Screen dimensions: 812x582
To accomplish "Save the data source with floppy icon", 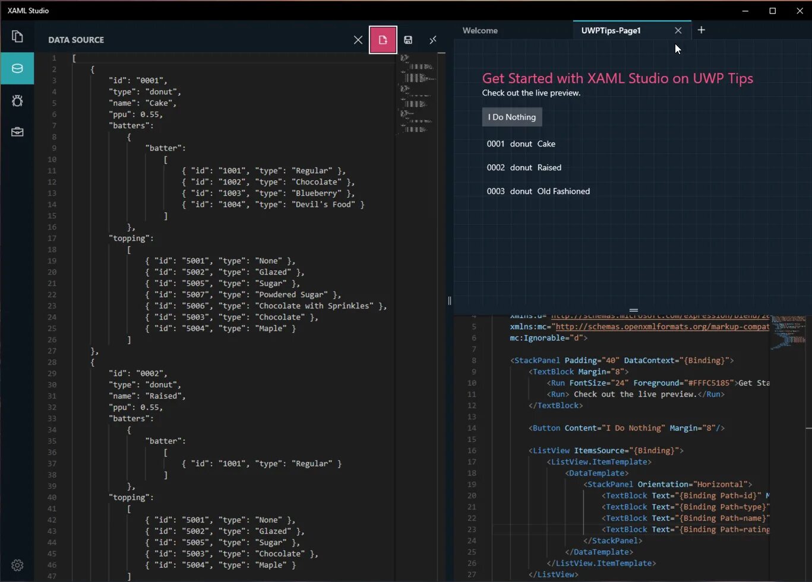I will coord(408,40).
